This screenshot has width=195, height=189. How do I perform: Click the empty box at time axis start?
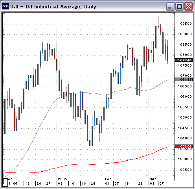[x=5, y=182]
